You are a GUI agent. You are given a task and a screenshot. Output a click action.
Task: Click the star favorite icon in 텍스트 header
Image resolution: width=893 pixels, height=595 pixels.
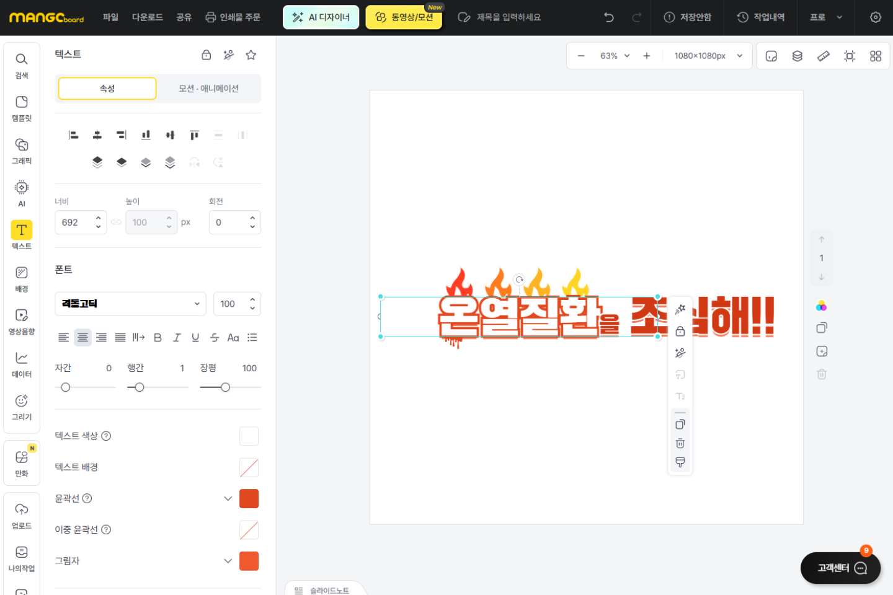(x=251, y=55)
